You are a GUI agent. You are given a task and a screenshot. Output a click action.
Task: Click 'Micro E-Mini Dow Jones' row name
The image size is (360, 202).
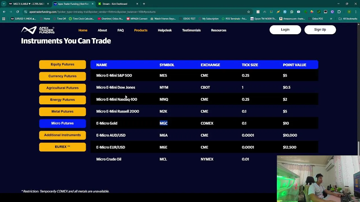(x=116, y=87)
